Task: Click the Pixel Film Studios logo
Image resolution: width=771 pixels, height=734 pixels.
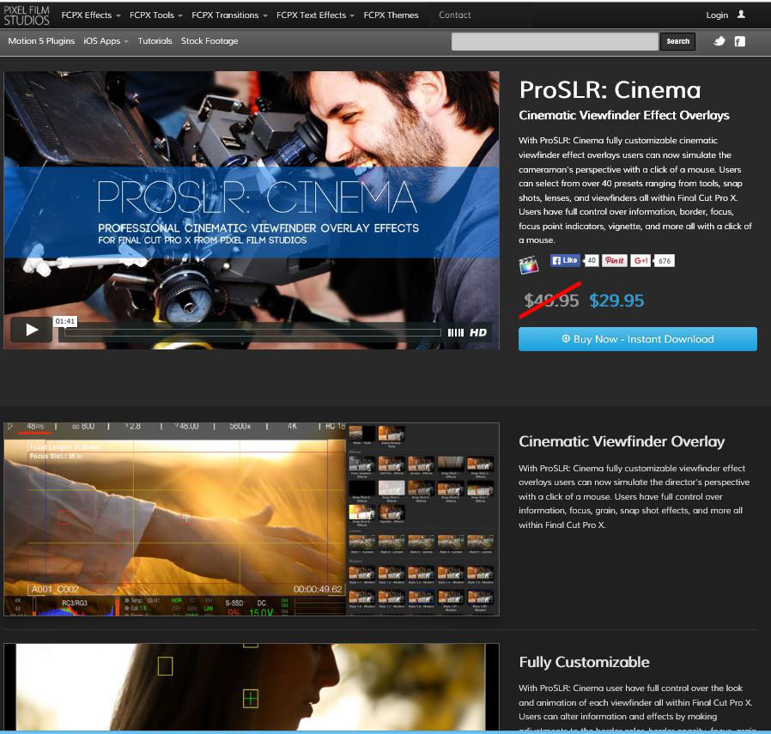Action: [x=27, y=15]
